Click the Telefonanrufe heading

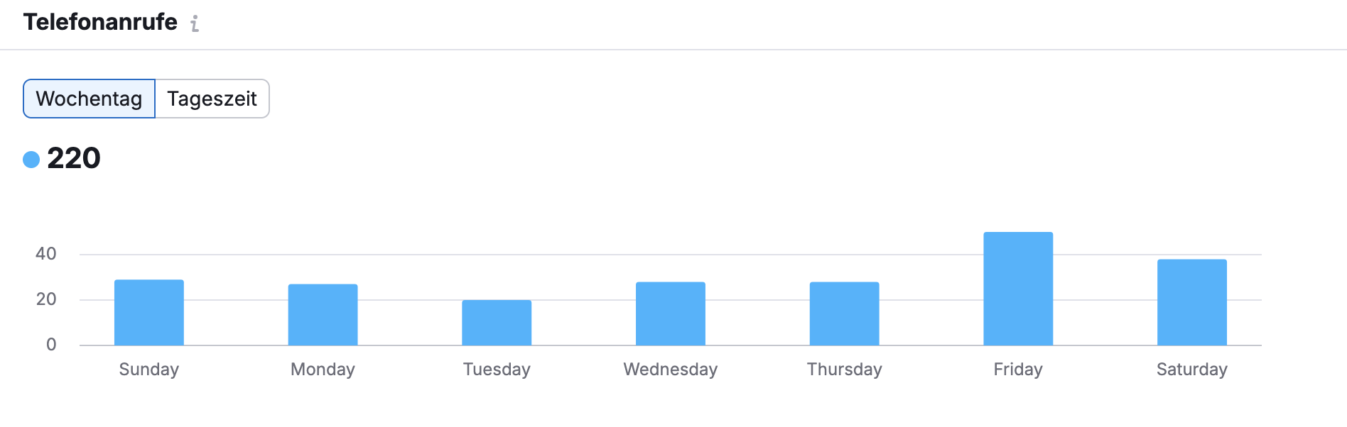pyautogui.click(x=100, y=22)
